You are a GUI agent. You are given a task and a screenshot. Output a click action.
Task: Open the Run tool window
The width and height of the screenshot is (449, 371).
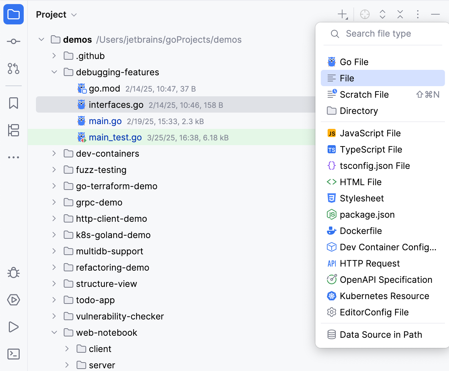click(x=14, y=327)
